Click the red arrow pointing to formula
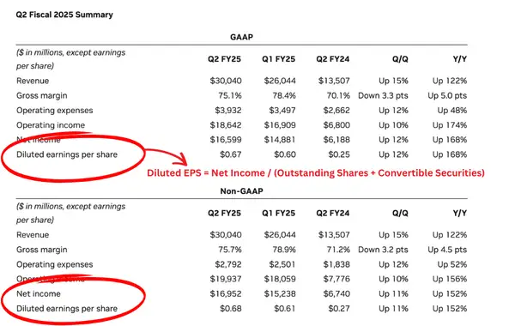The image size is (515, 326). 167,157
